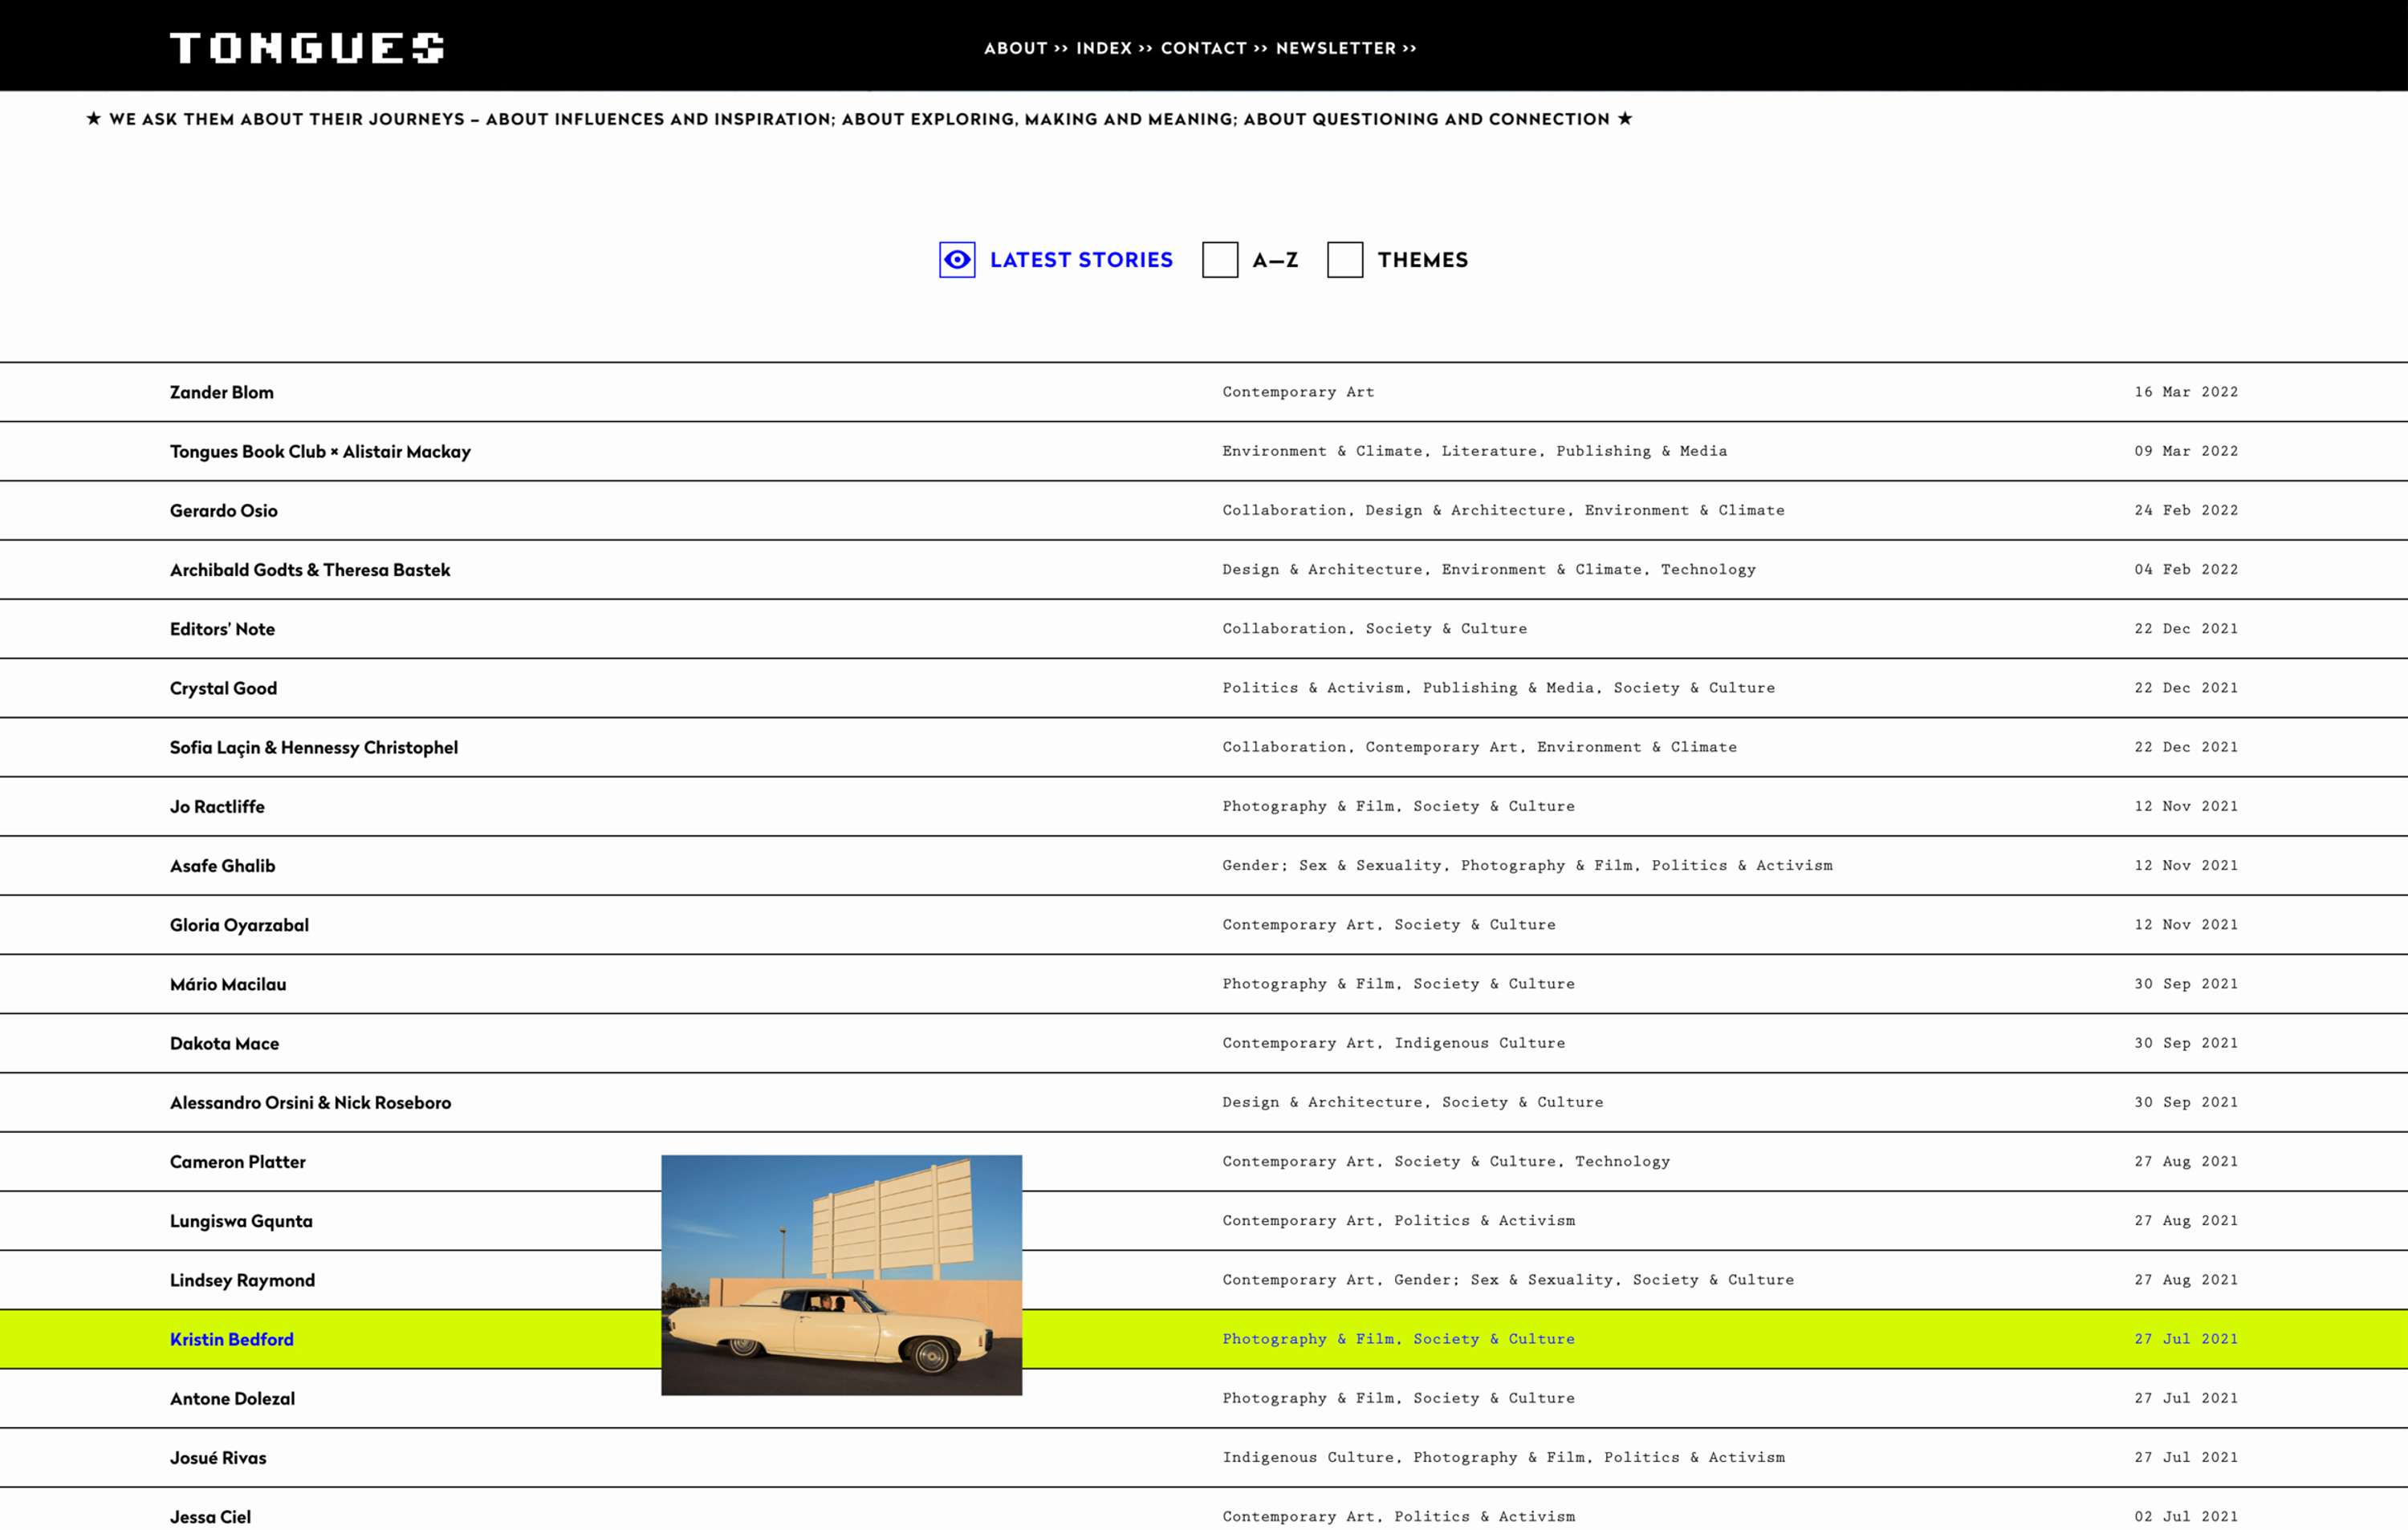Open the Antone Dolezal story
2408x1530 pixels.
tap(232, 1398)
